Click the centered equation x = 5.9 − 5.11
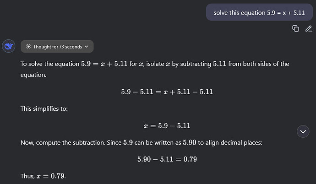This screenshot has height=184, width=316. click(x=167, y=125)
